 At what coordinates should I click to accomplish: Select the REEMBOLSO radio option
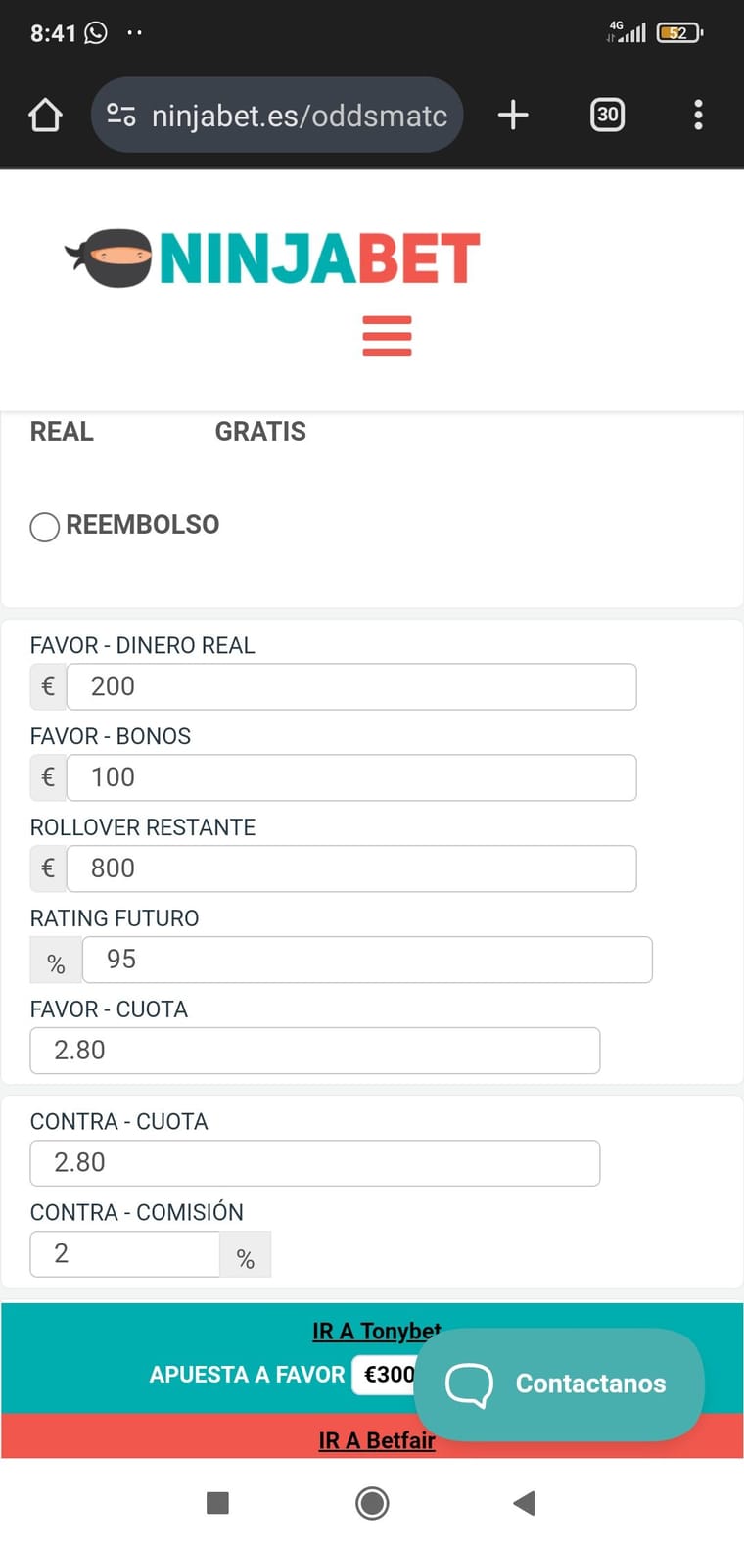(x=45, y=527)
